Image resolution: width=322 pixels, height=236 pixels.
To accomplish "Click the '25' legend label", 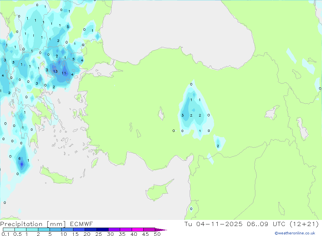I will [99, 234].
